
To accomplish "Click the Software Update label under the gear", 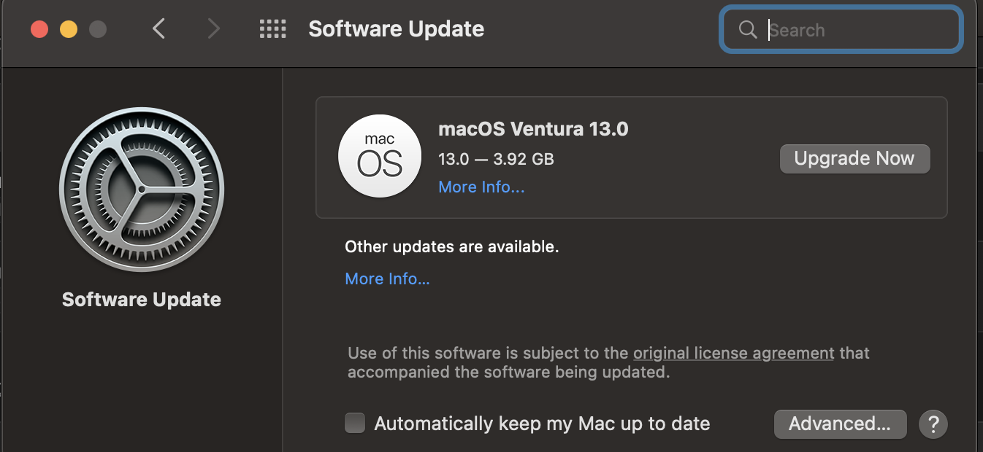I will [142, 300].
